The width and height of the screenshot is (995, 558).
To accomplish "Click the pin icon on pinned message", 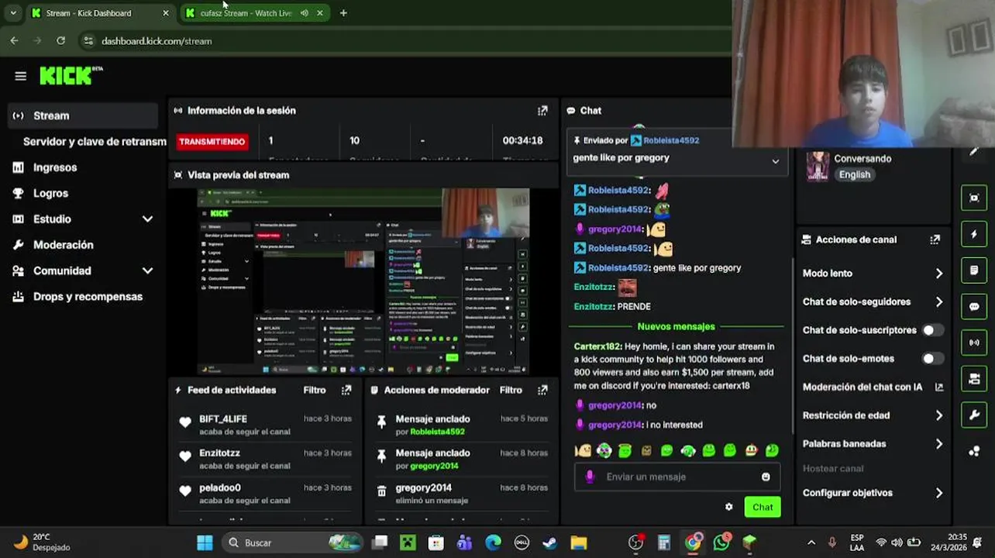I will 577,140.
